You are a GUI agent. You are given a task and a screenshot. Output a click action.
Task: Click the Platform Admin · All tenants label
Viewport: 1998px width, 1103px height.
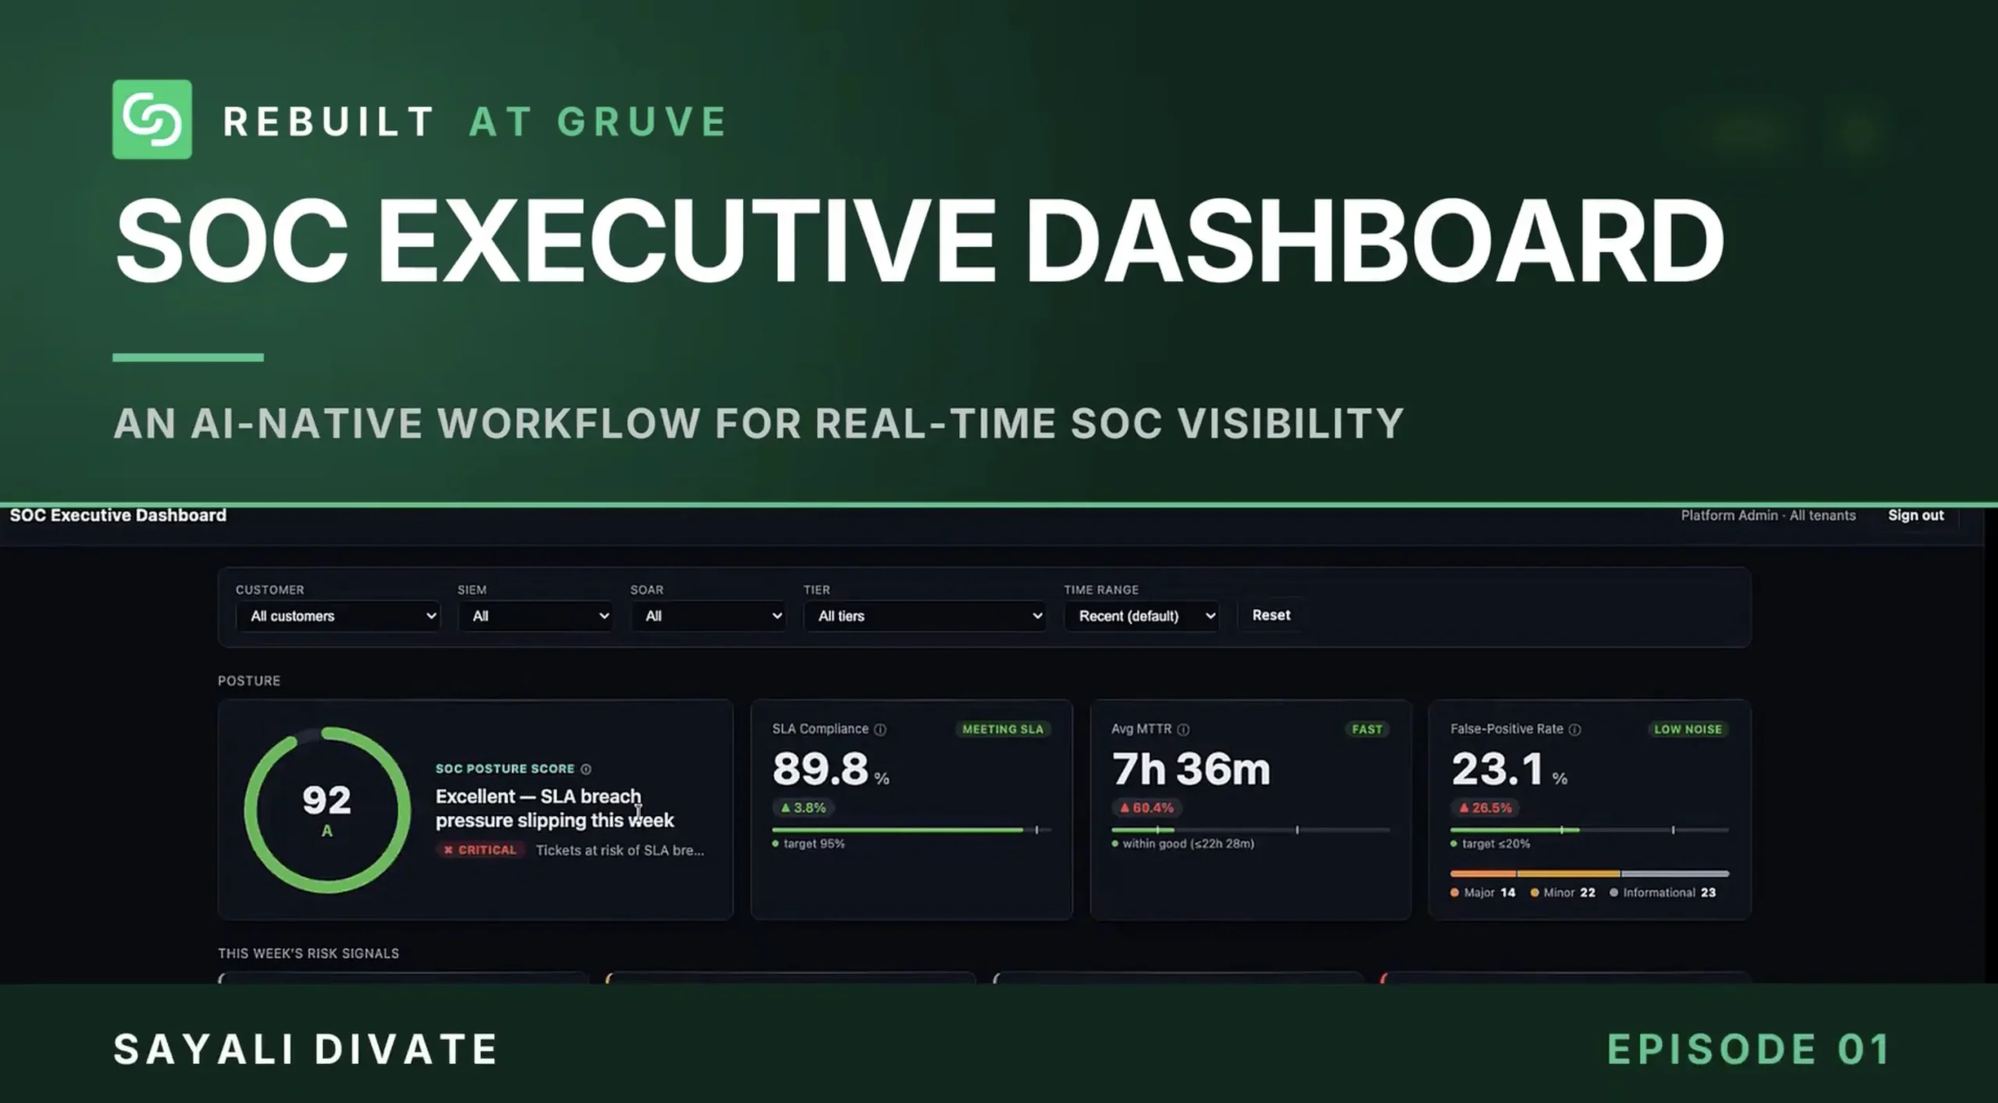click(1768, 516)
